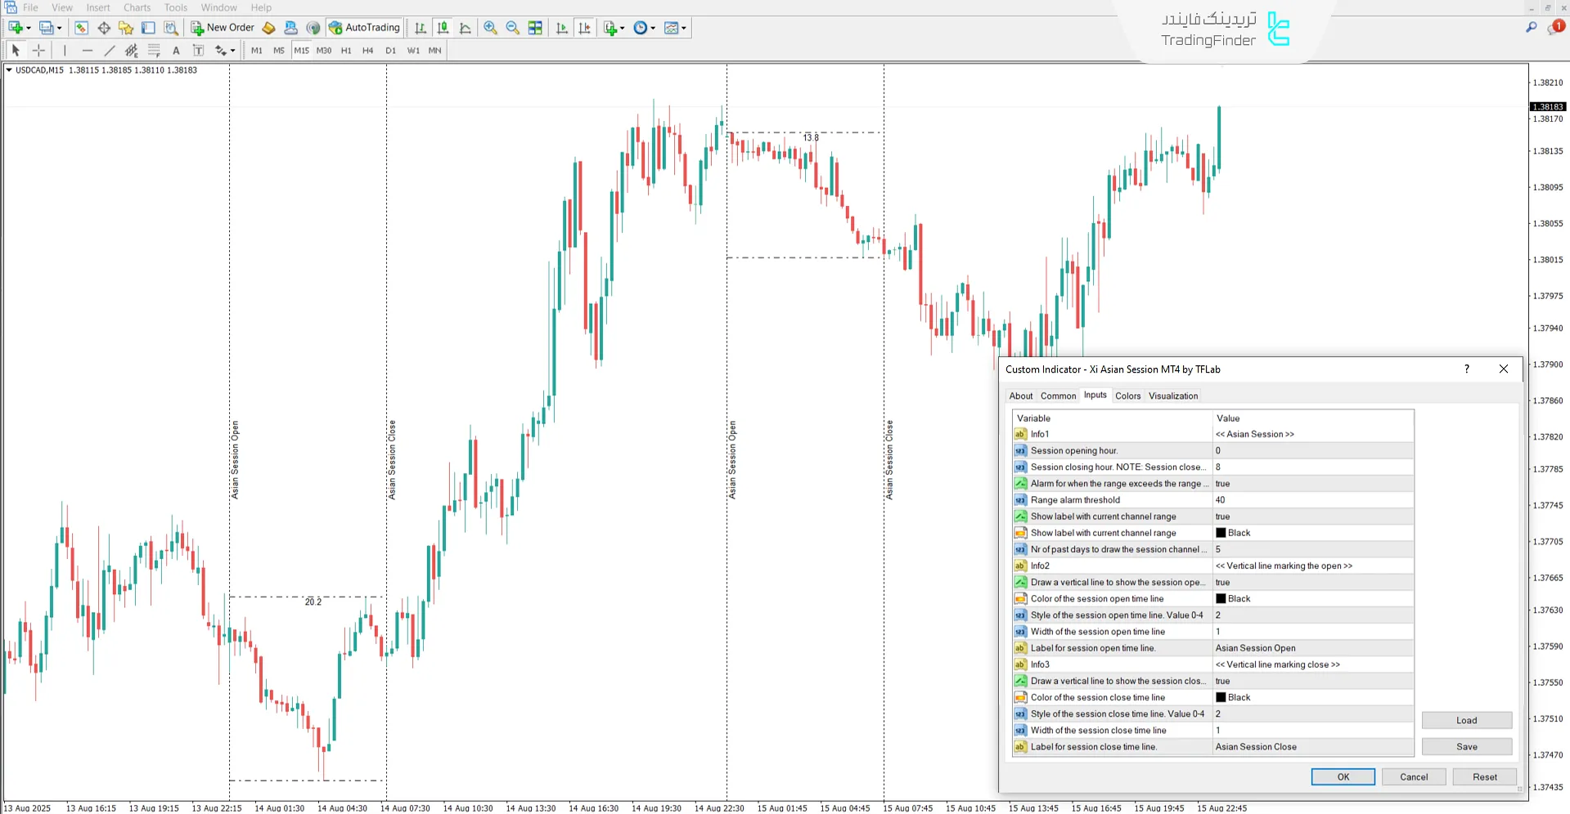This screenshot has height=814, width=1570.
Task: Click the crosshair cursor tool
Action: pyautogui.click(x=38, y=51)
